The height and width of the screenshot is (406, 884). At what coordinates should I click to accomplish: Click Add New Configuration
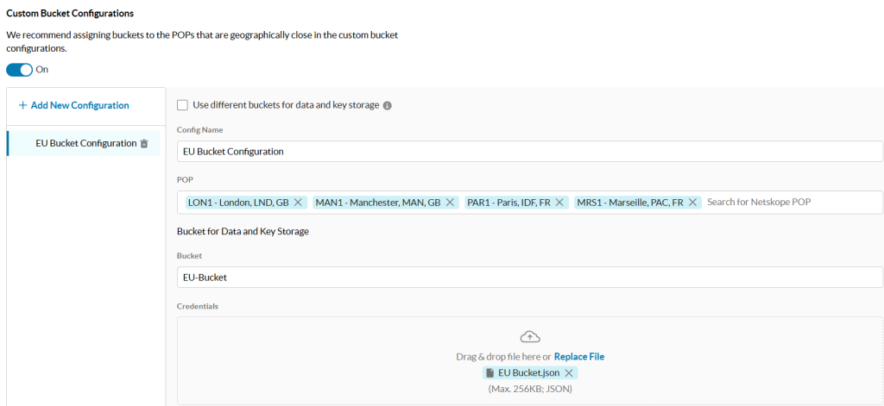(x=74, y=105)
